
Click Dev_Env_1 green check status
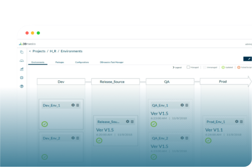coord(45,124)
